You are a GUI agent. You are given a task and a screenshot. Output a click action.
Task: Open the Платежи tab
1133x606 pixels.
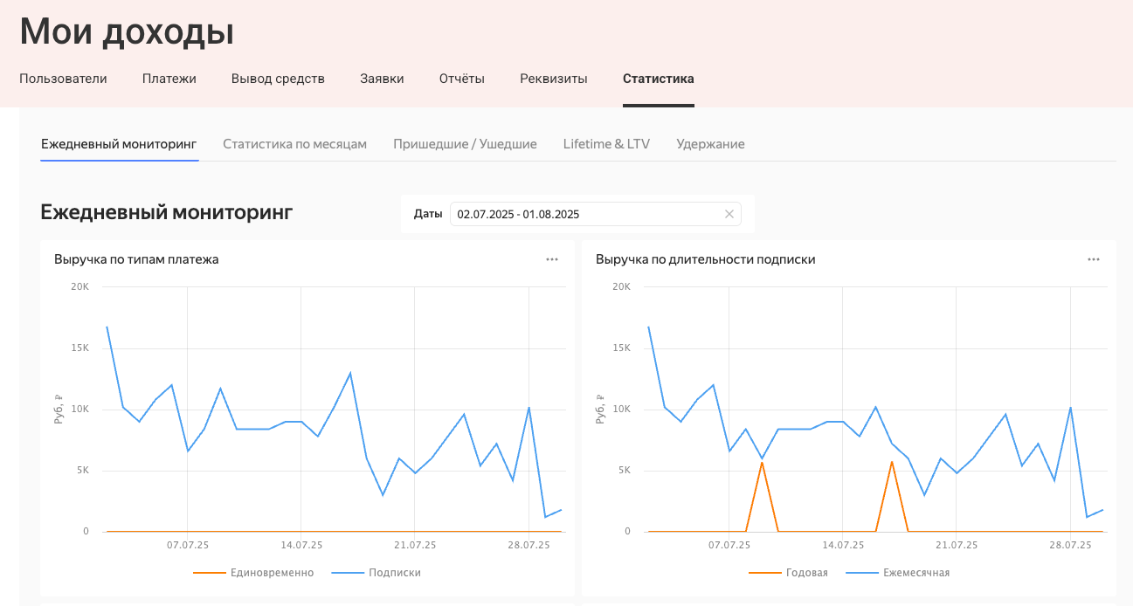pos(169,79)
